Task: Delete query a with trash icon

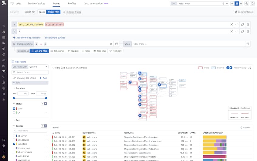Action: [248, 25]
